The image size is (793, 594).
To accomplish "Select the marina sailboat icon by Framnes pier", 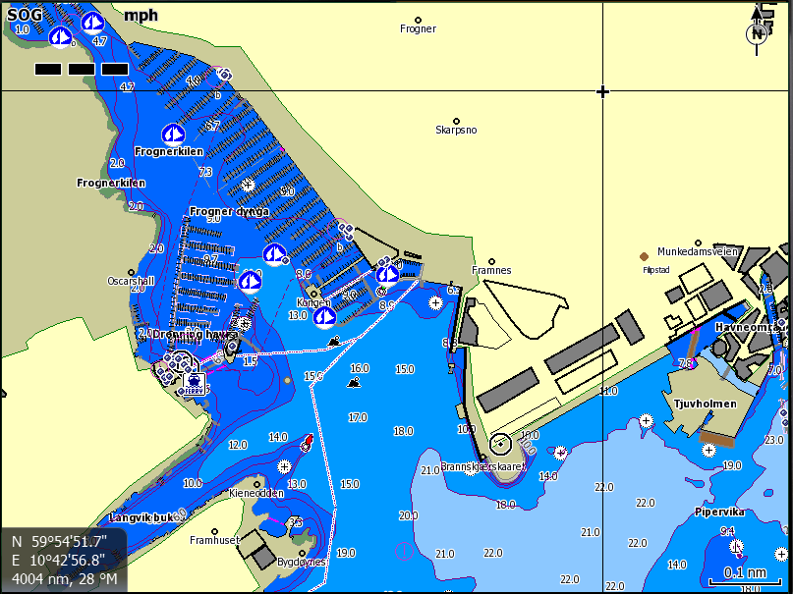I will 387,274.
